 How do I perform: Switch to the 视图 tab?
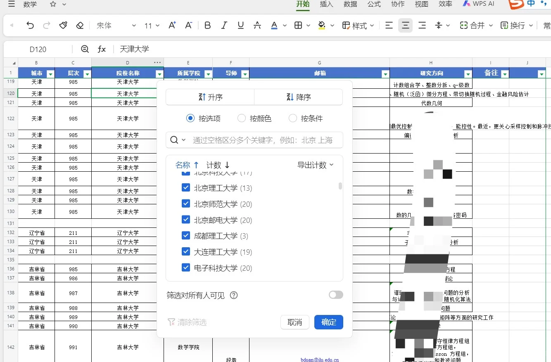[422, 4]
